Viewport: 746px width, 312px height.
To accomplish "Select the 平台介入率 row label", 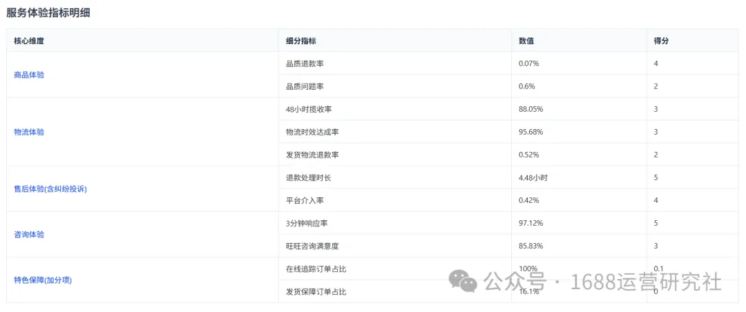I will coord(305,200).
